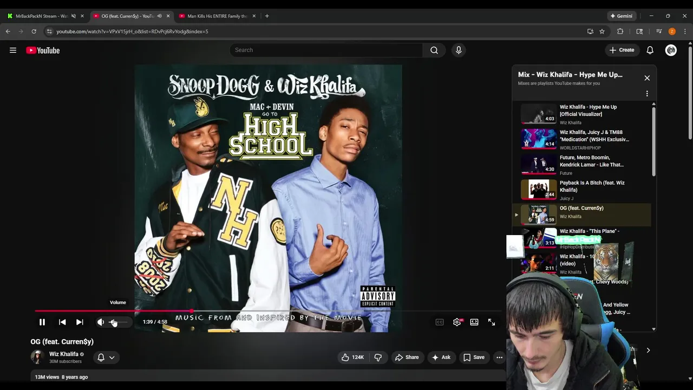This screenshot has height=390, width=693.
Task: Bookmark this page with the star
Action: point(602,31)
